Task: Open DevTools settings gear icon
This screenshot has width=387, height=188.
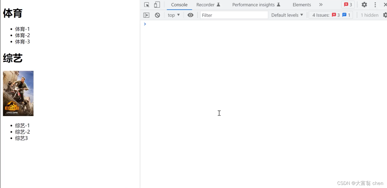Action: (x=364, y=5)
